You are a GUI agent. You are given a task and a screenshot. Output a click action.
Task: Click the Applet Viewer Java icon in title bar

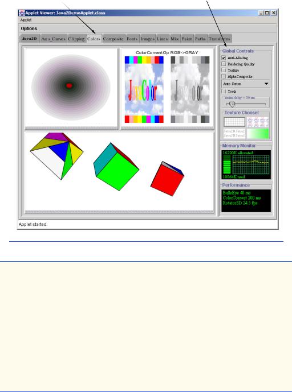click(x=22, y=13)
